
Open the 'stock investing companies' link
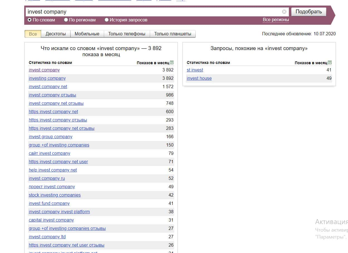[x=55, y=195]
